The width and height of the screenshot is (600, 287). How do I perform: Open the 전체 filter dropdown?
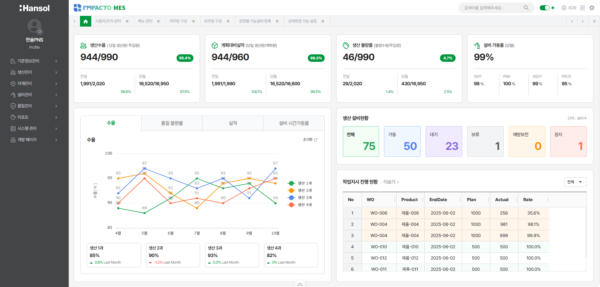coord(575,182)
